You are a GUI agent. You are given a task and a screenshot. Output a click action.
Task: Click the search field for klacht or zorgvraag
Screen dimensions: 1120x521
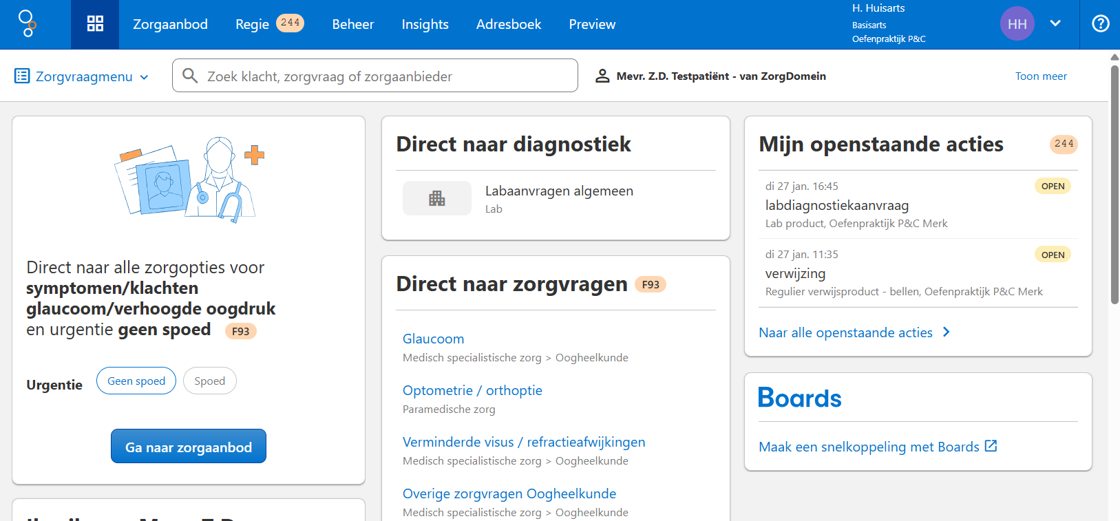tap(375, 76)
